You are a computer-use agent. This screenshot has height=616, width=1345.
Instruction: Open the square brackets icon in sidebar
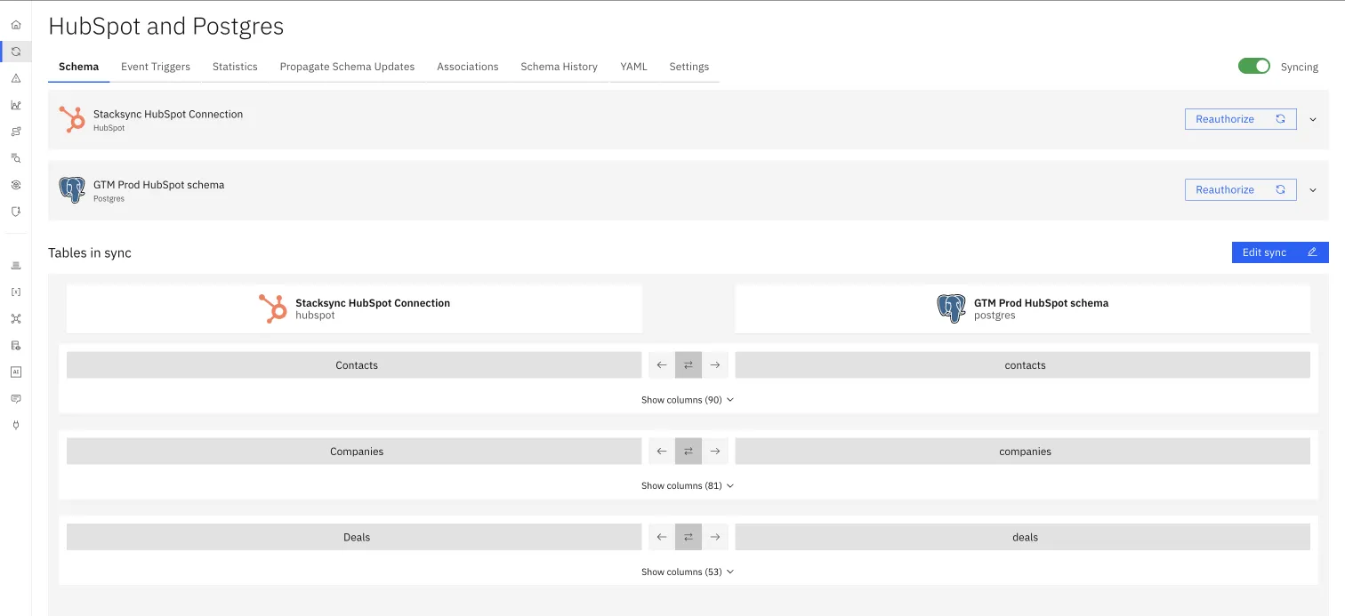point(16,292)
